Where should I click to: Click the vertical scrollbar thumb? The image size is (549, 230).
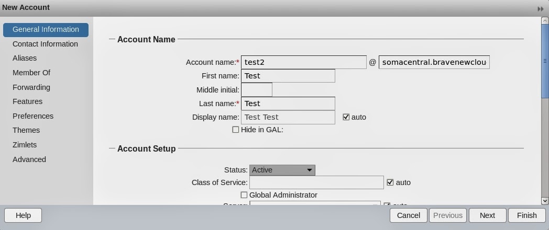[545, 60]
